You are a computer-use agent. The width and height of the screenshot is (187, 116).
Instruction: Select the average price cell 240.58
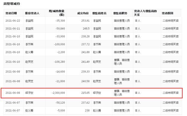(85, 81)
